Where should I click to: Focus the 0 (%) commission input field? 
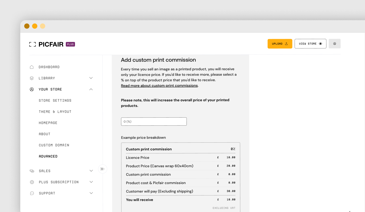(154, 121)
